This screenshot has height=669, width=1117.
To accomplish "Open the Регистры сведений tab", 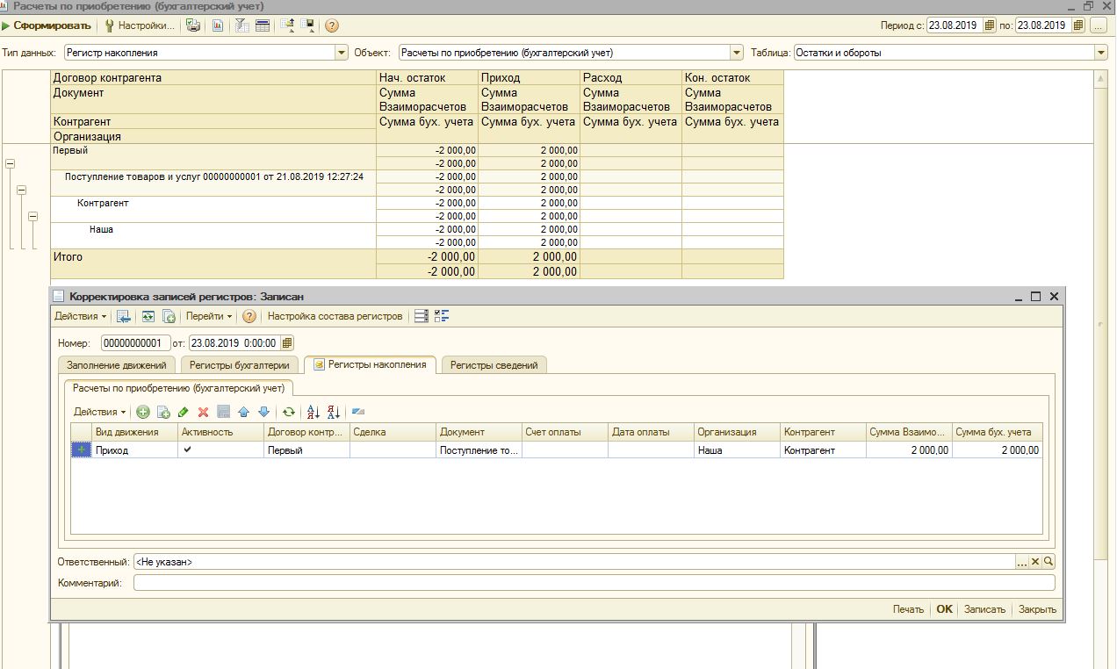I will click(x=494, y=365).
